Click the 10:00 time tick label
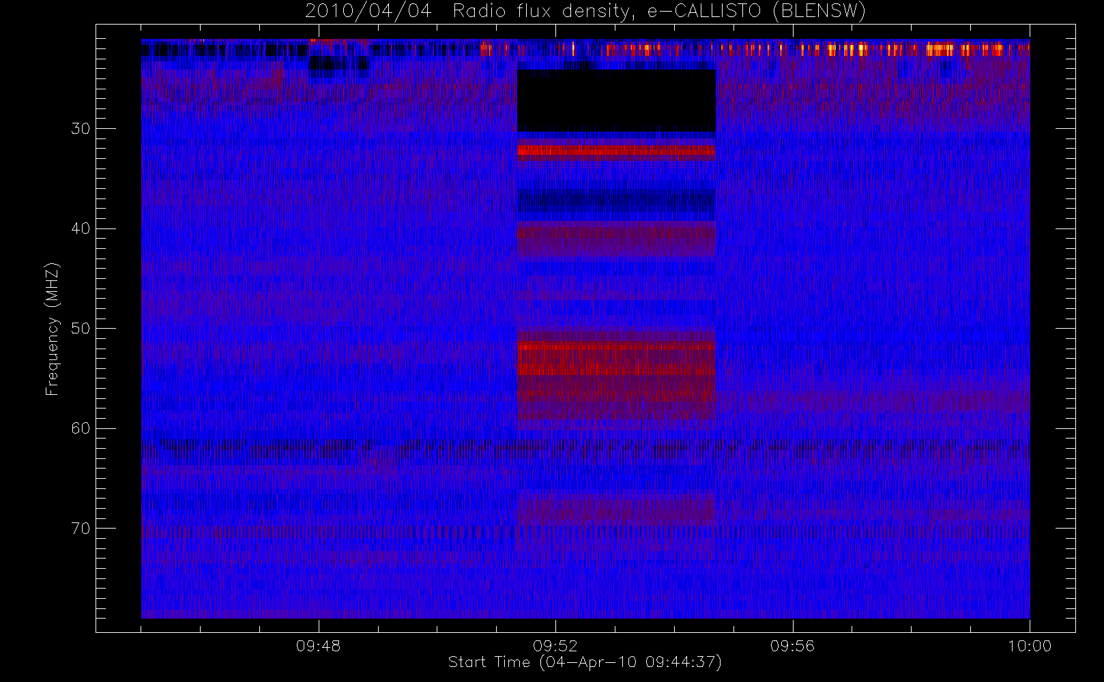 [x=1030, y=646]
